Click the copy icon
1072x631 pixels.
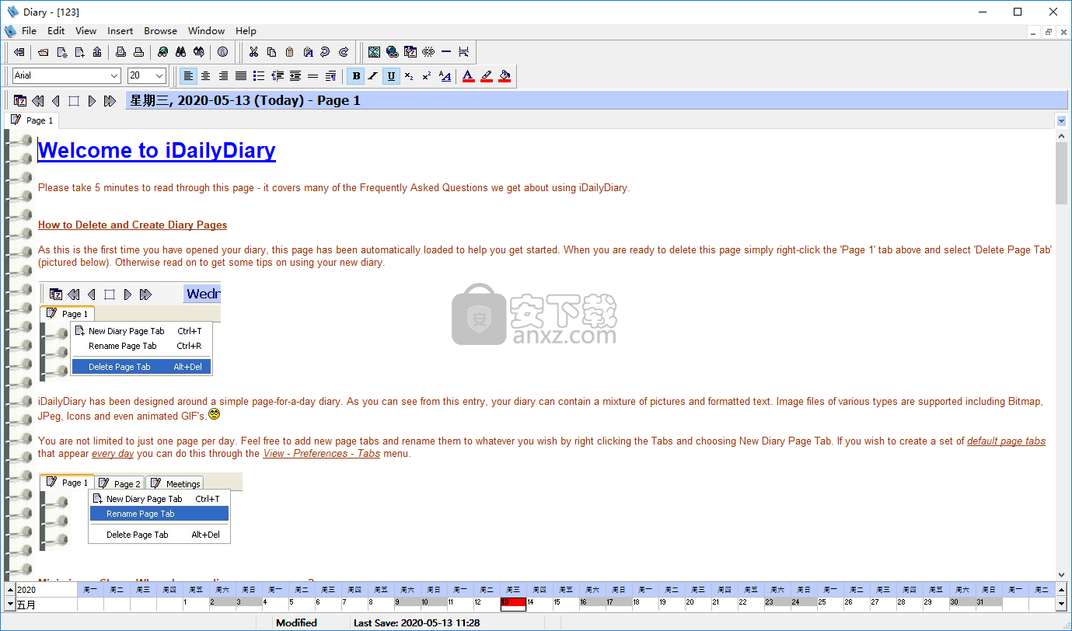pyautogui.click(x=271, y=52)
